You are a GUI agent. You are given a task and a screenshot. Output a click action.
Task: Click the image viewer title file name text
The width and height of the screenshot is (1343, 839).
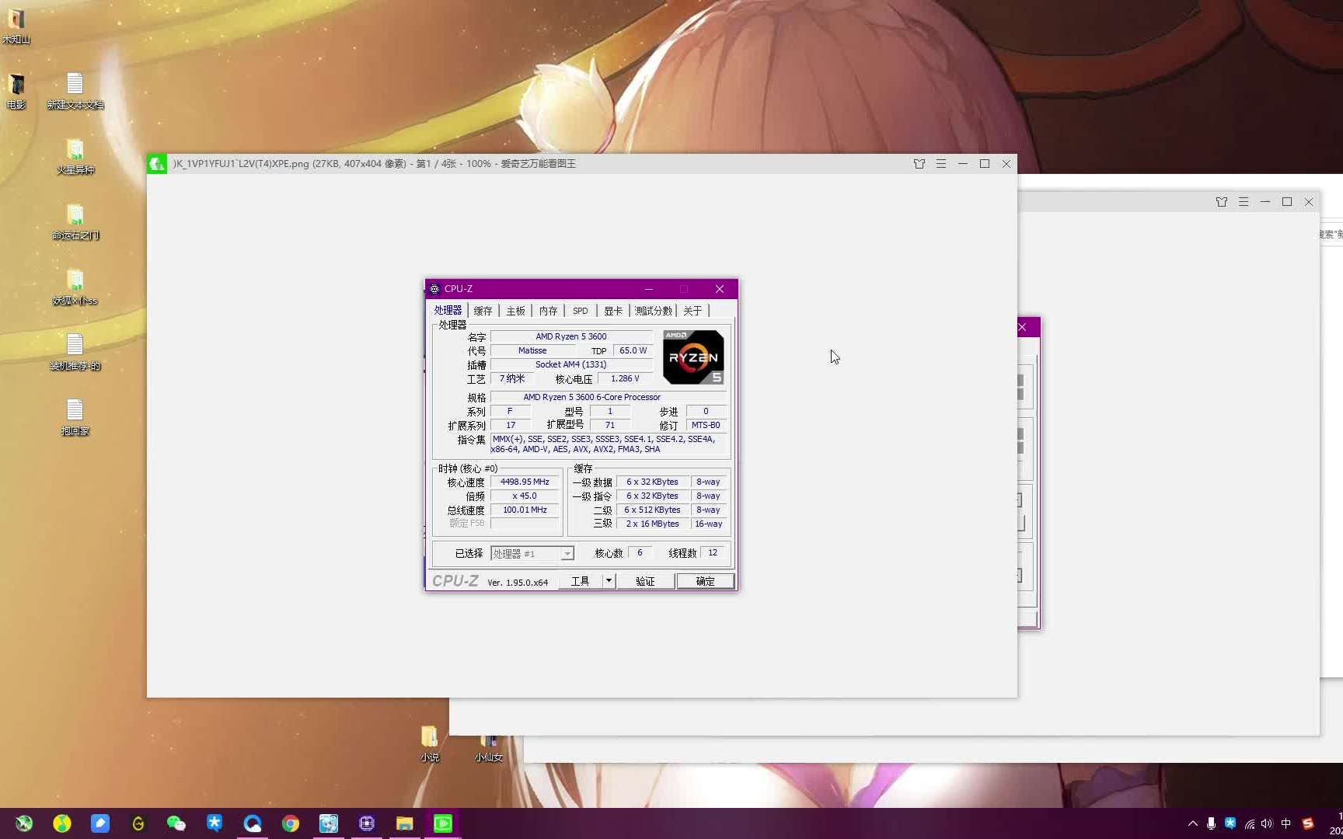click(x=241, y=164)
